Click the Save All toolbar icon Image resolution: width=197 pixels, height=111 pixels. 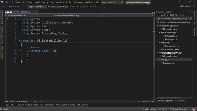coord(18,6)
